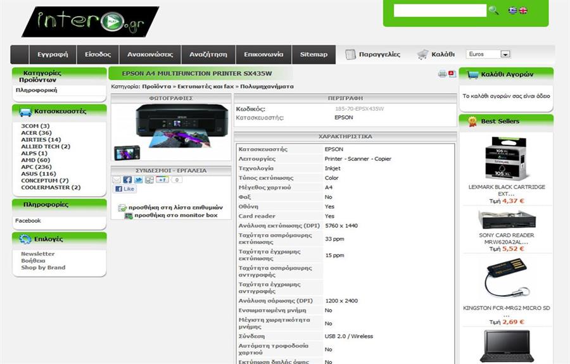Click the Facebook Like button
Image resolution: width=570 pixels, height=364 pixels.
point(125,189)
